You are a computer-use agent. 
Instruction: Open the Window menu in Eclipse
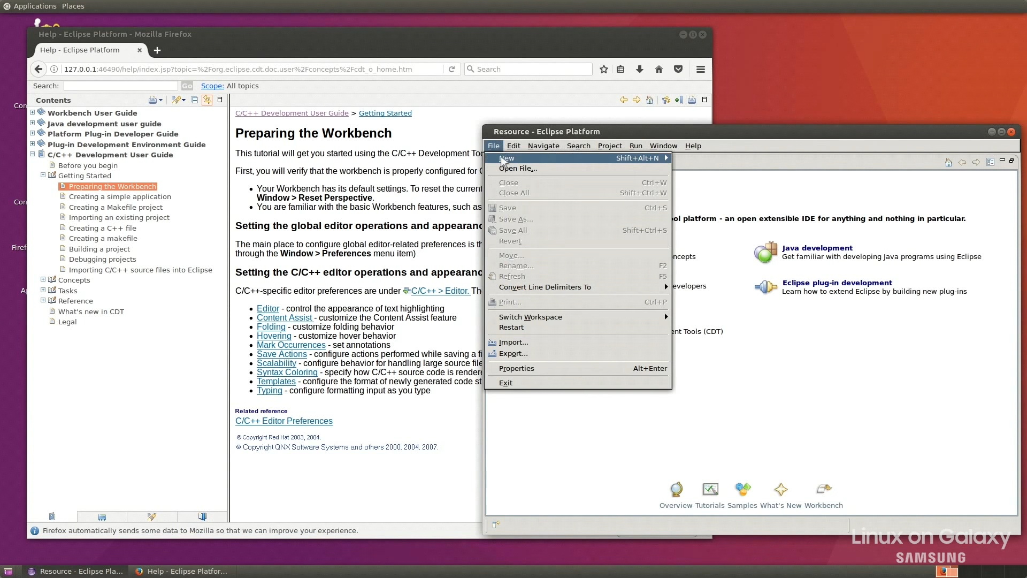663,146
